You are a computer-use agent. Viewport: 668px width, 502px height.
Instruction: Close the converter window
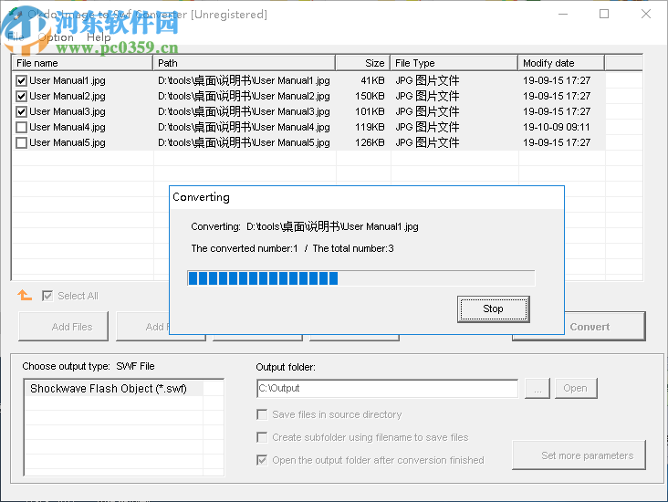pos(646,14)
